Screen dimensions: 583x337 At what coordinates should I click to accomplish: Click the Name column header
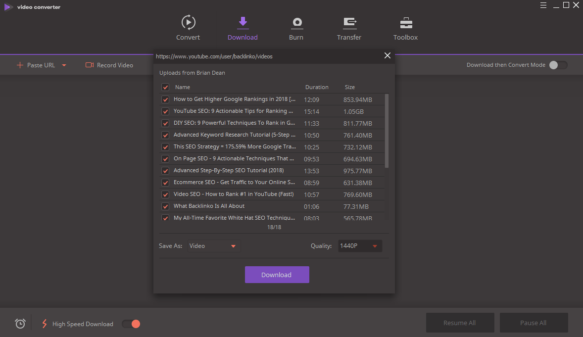[183, 87]
